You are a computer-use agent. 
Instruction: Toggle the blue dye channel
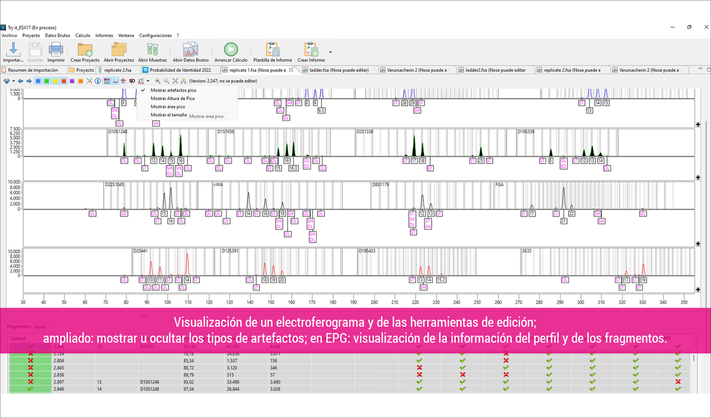(x=38, y=81)
